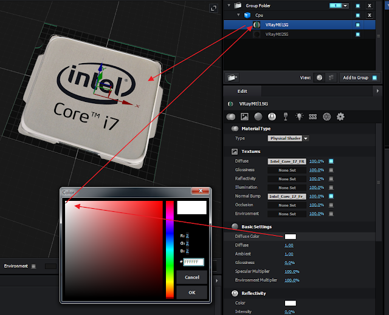Delete the Group Folder with its X button
The width and height of the screenshot is (389, 315).
[370, 5]
